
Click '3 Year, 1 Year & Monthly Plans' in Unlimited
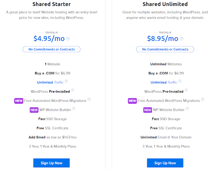click(x=166, y=146)
